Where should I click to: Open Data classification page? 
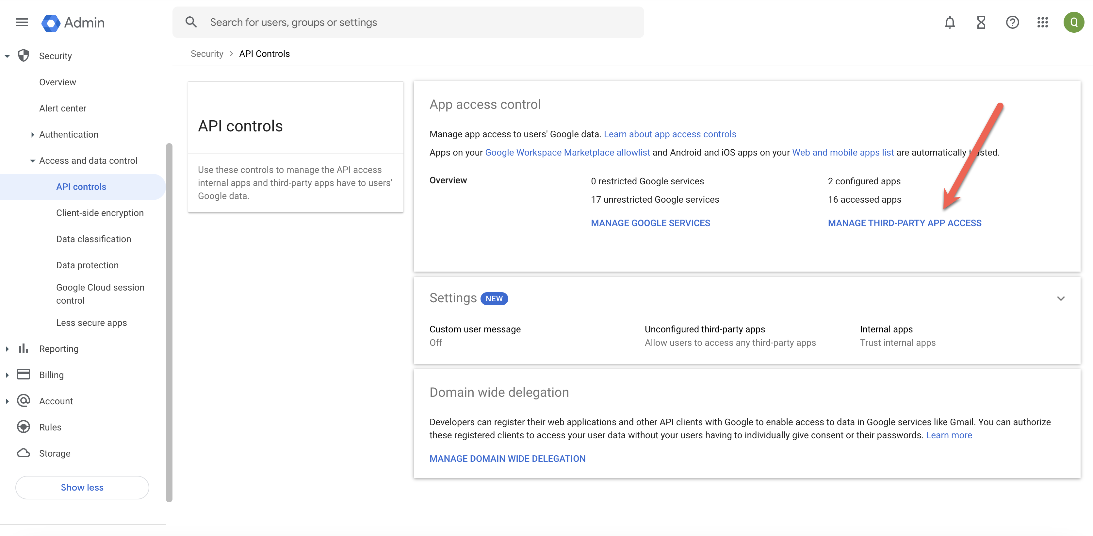94,239
